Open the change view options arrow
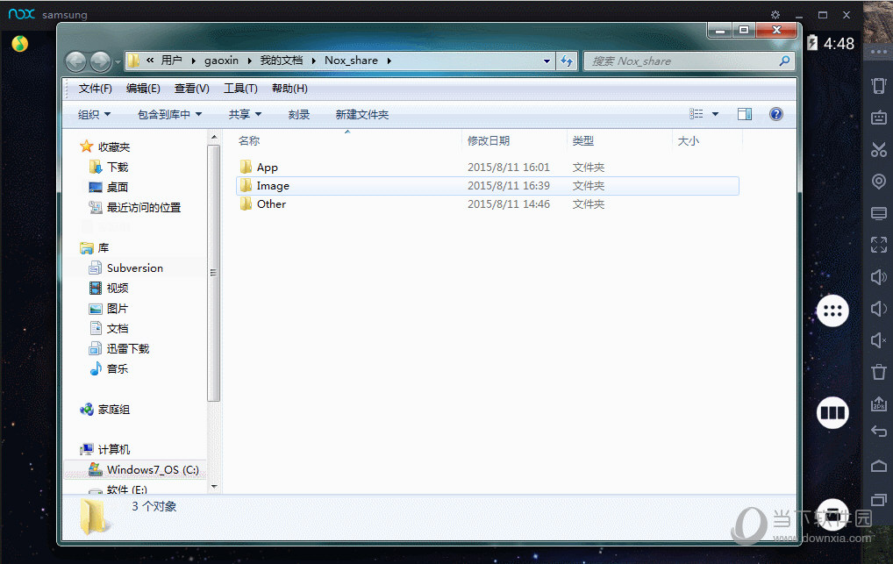Image resolution: width=893 pixels, height=564 pixels. point(715,114)
